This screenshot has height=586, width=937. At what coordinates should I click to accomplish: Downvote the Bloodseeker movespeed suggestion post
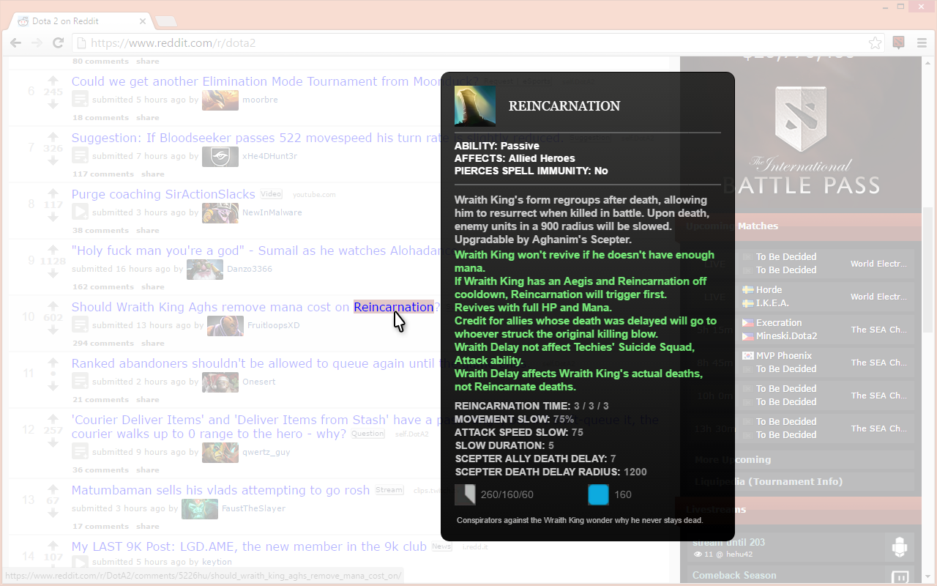click(x=53, y=161)
